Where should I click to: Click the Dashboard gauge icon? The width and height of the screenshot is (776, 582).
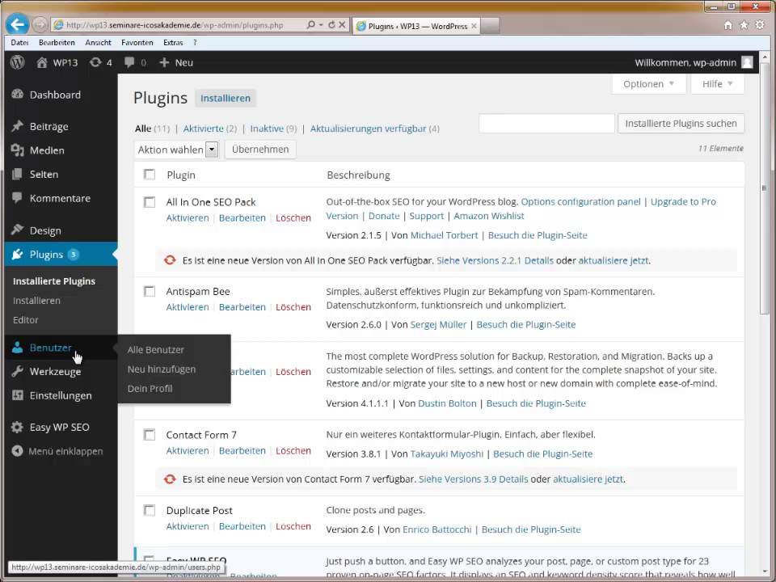click(x=17, y=94)
